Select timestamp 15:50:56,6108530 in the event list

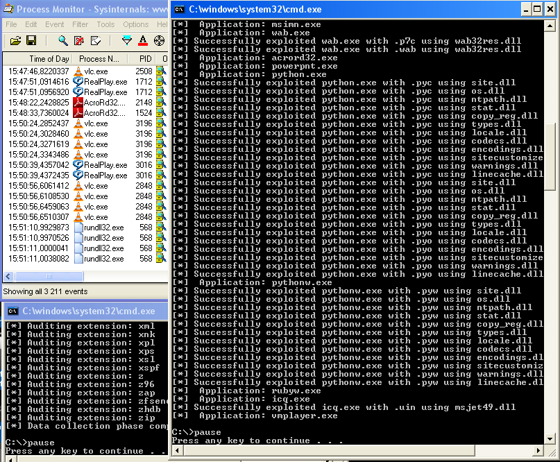[x=39, y=196]
